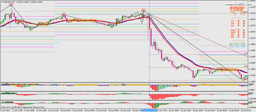Select the blue vertical line on the chart

149,49
